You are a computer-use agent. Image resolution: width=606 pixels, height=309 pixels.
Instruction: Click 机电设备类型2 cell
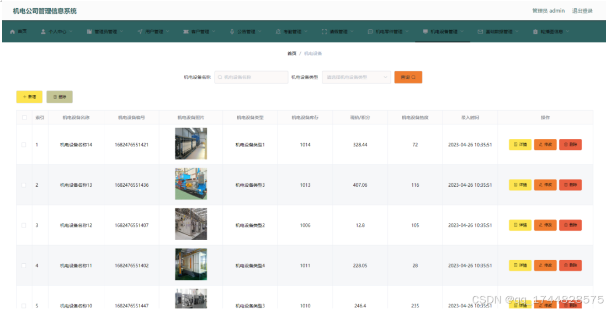250,225
